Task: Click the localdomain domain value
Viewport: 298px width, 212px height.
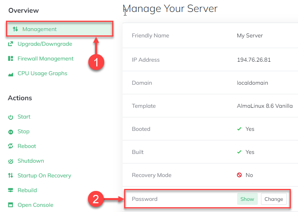Action: pyautogui.click(x=252, y=83)
